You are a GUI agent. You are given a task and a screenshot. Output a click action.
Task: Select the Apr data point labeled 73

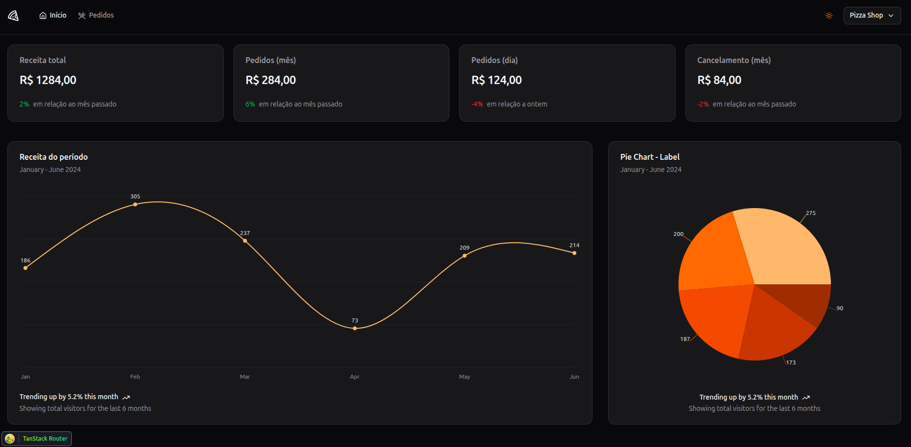(x=355, y=328)
